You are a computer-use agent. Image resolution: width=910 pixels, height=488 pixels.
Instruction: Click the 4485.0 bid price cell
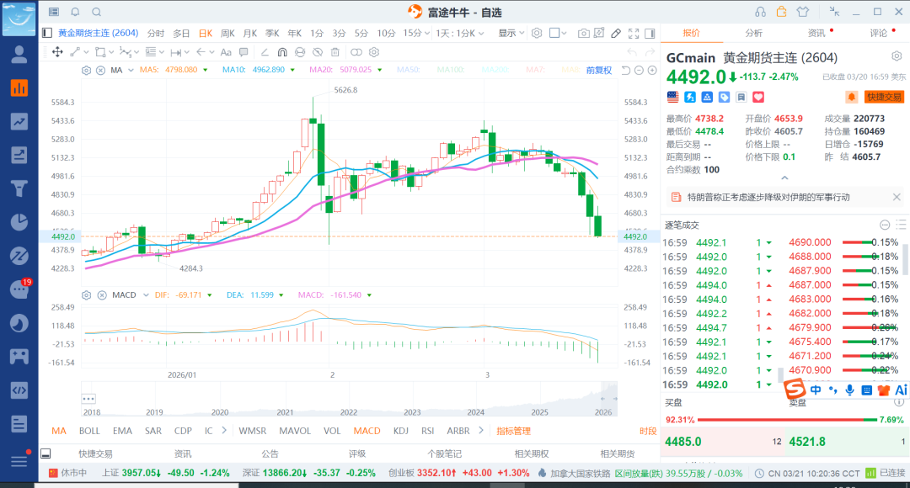point(723,442)
